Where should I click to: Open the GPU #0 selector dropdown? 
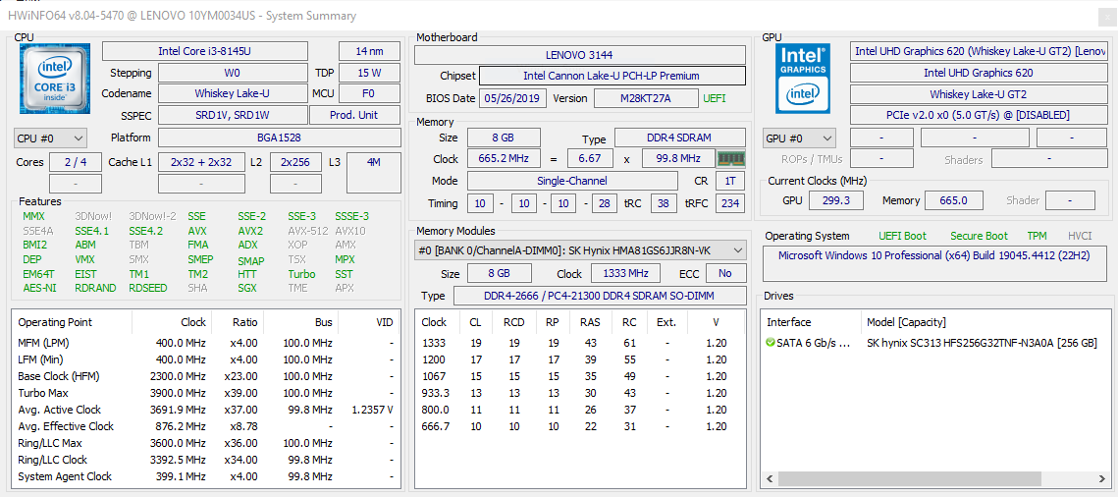coord(799,138)
